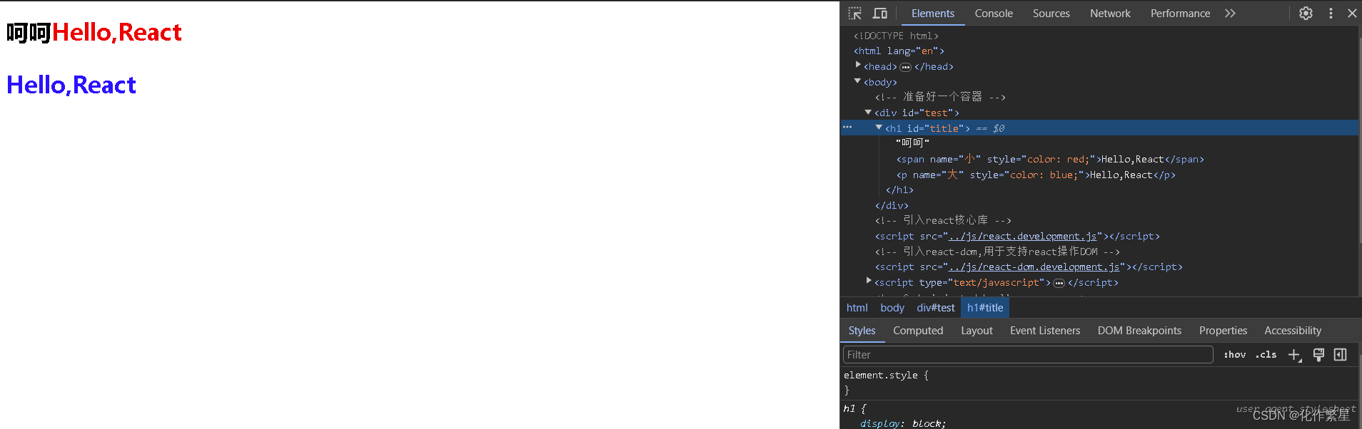Focus the styles Filter input field
The image size is (1362, 429).
pos(1028,355)
